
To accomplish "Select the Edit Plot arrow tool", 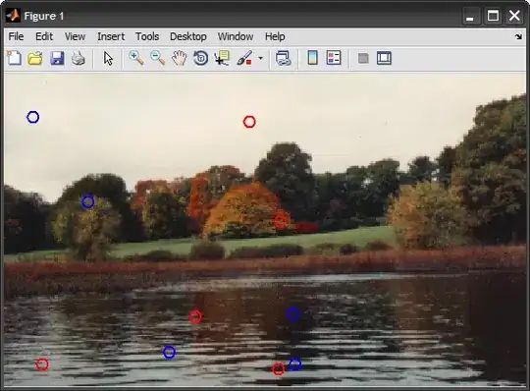I will (x=108, y=59).
